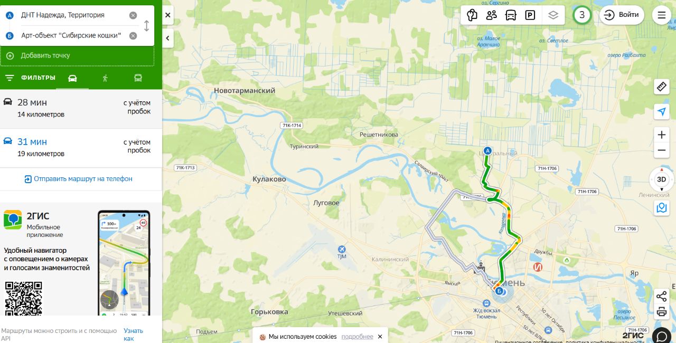This screenshot has width=676, height=343.
Task: Show public transport bus layer icon
Action: pyautogui.click(x=511, y=15)
